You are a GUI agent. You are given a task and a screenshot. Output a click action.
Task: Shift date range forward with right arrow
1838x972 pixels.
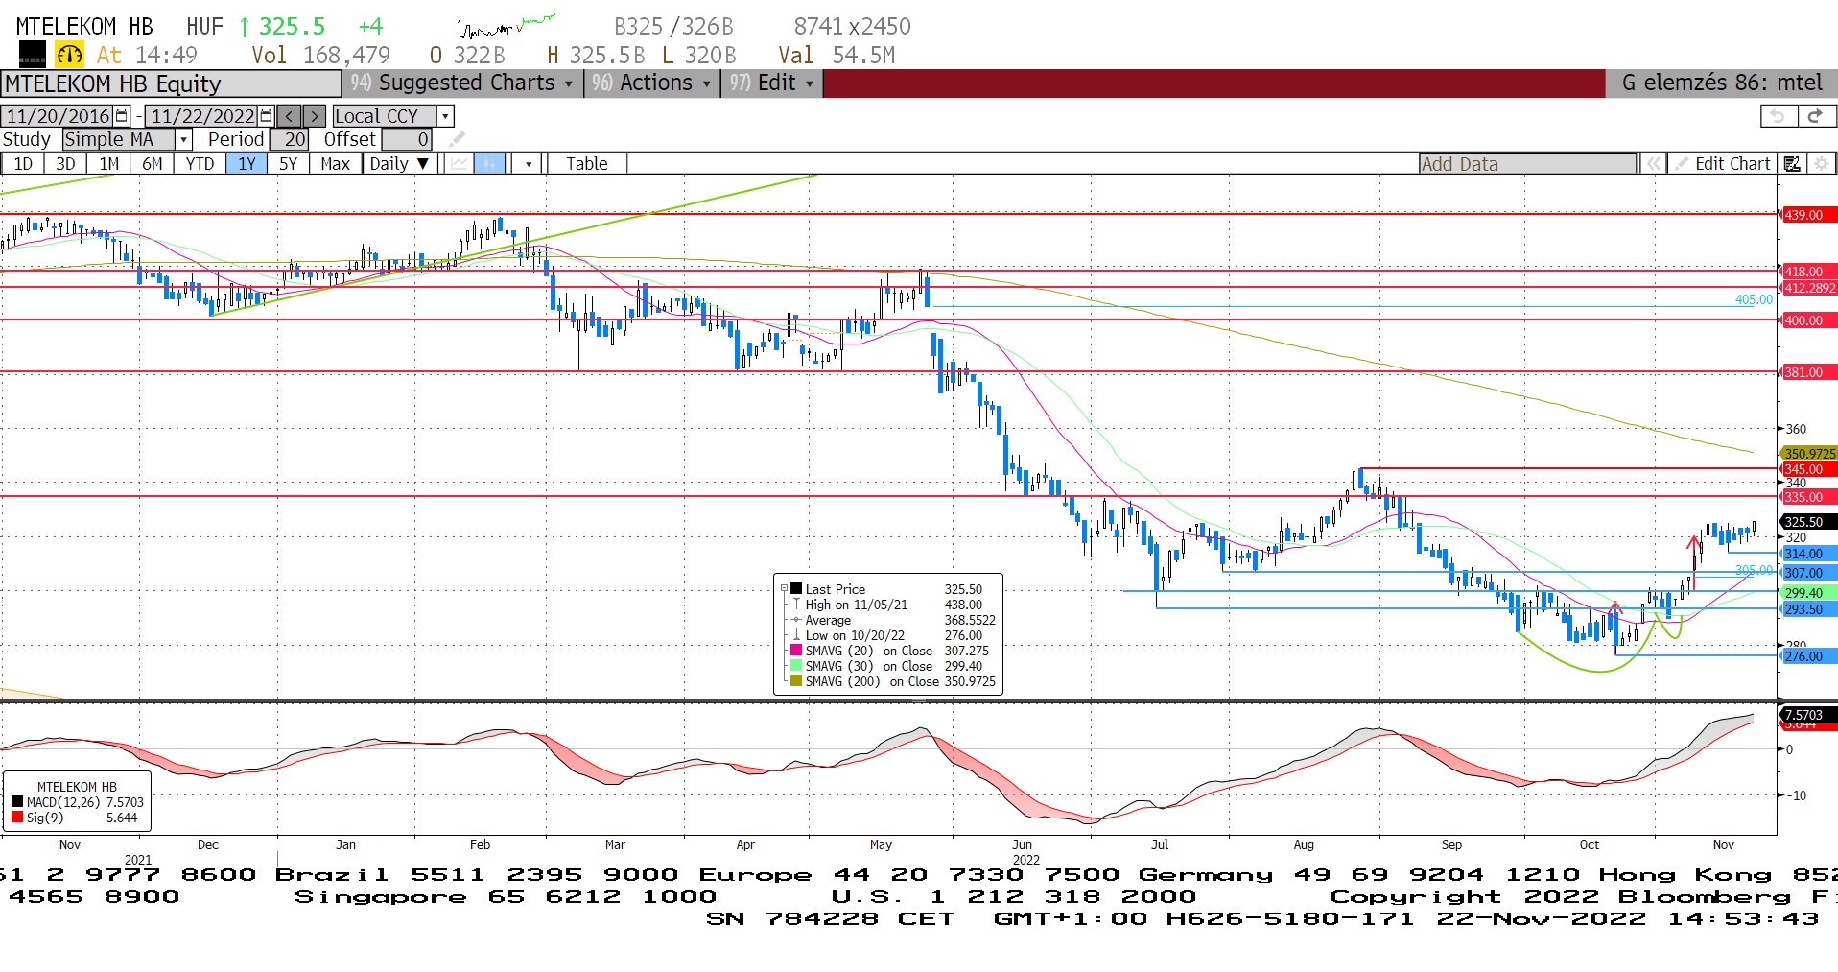(315, 116)
